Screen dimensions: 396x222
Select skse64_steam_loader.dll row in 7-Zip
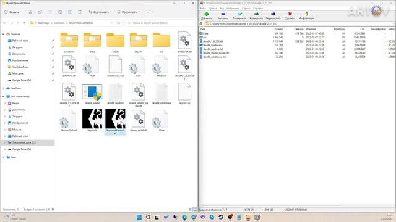(x=297, y=53)
